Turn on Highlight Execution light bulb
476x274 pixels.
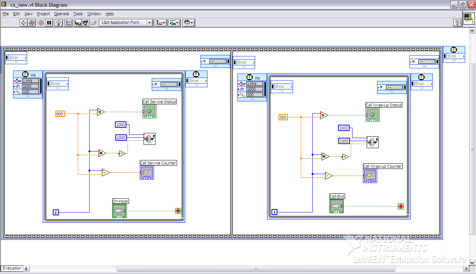58,23
